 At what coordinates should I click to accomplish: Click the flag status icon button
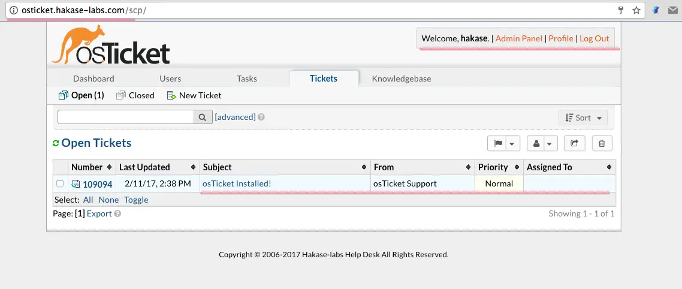(497, 143)
